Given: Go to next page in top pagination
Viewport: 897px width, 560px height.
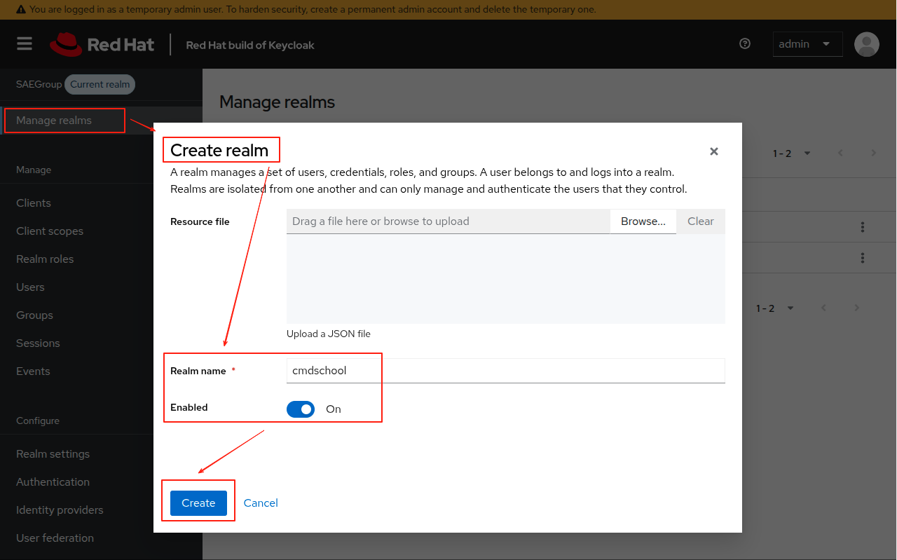Looking at the screenshot, I should 873,153.
